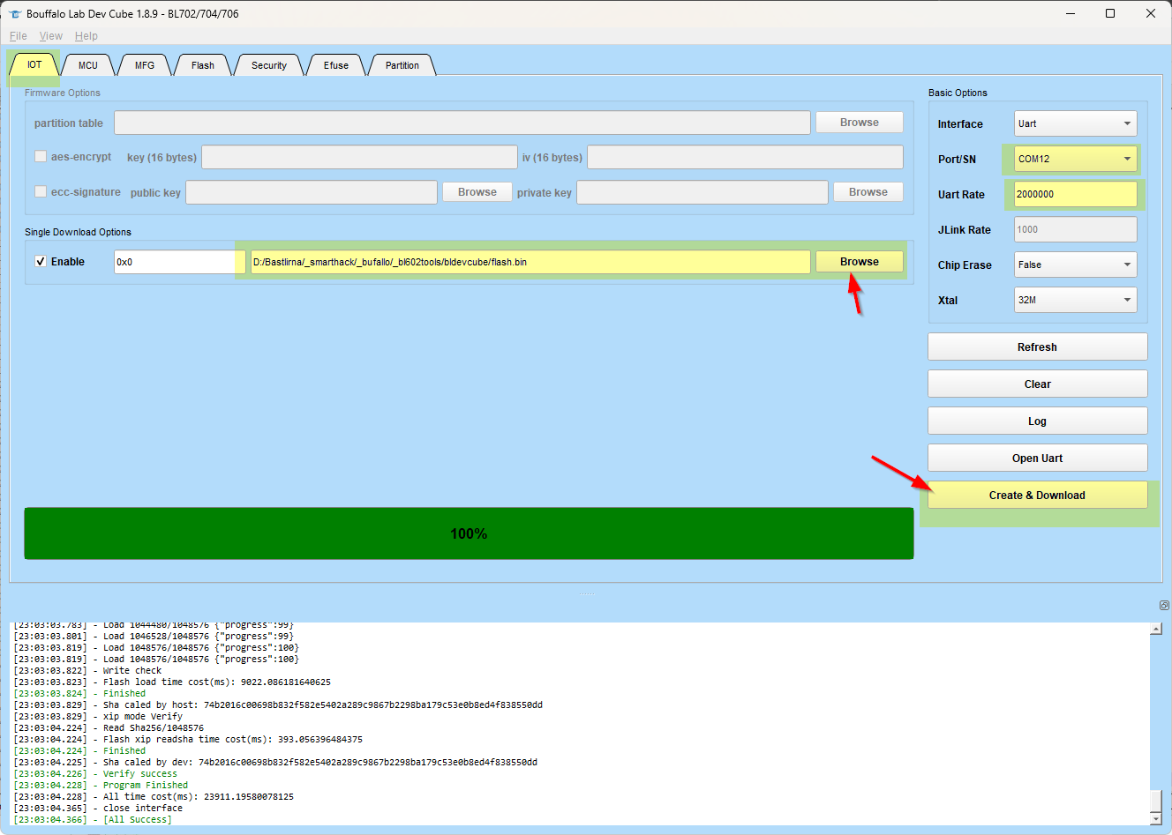Click the iv (16 bytes) input field
Screen dimensions: 1172x835
tap(746, 157)
